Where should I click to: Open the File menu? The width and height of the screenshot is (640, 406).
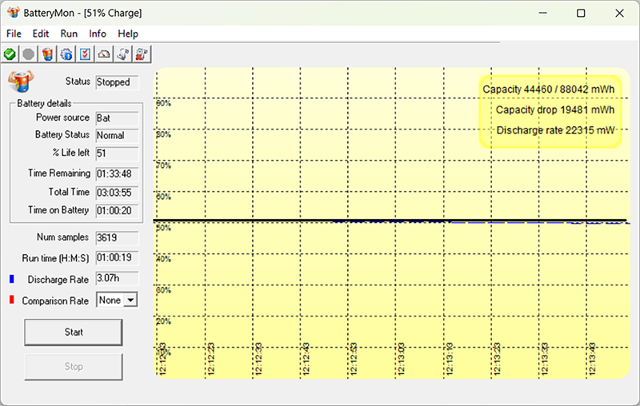pos(14,34)
